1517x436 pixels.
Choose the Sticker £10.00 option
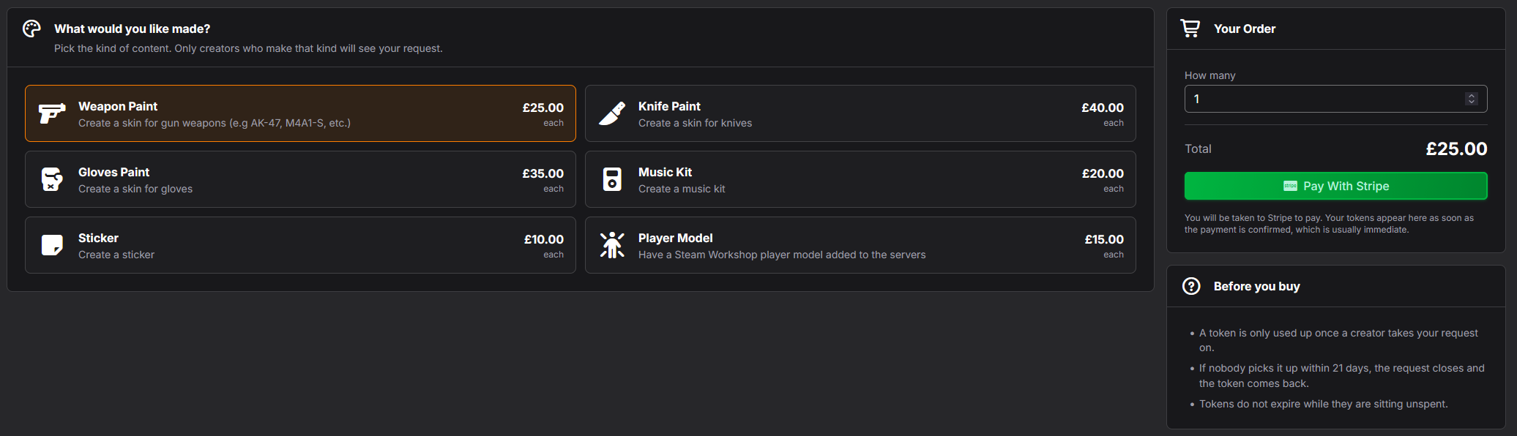tap(300, 245)
